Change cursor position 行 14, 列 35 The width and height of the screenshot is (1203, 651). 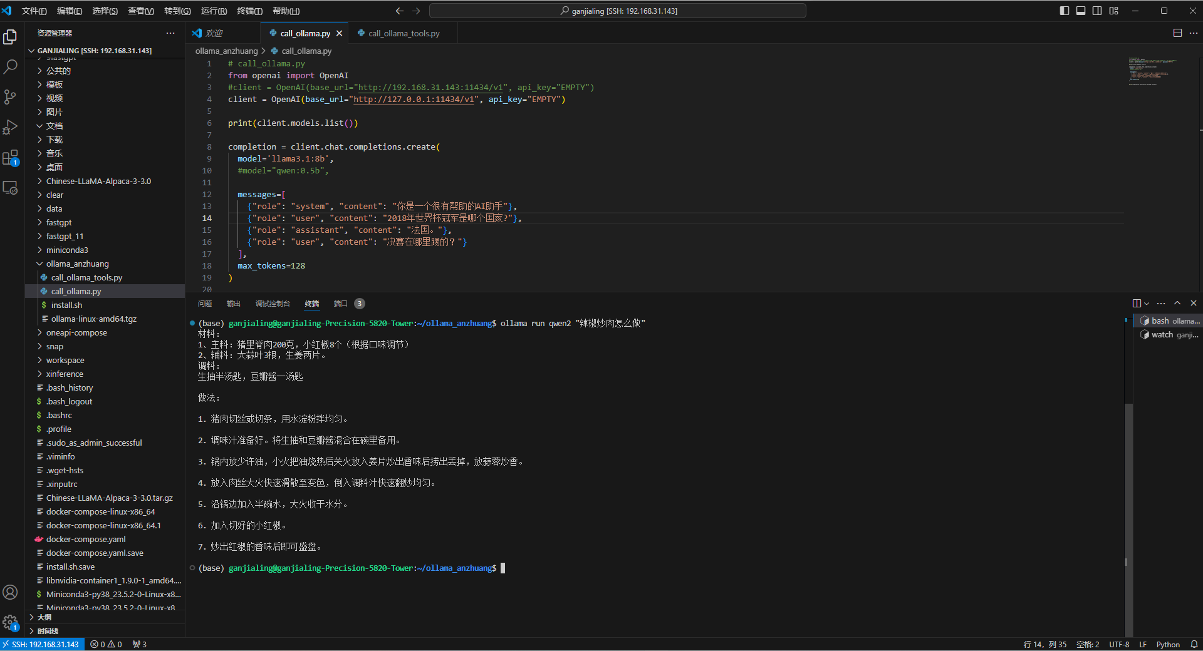tap(1045, 644)
